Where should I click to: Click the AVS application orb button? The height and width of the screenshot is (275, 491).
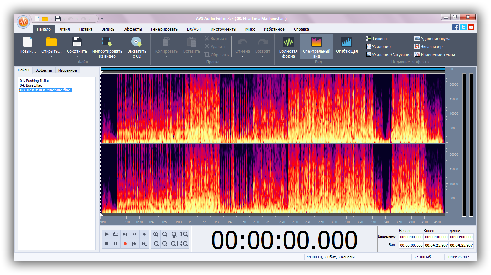click(x=23, y=22)
